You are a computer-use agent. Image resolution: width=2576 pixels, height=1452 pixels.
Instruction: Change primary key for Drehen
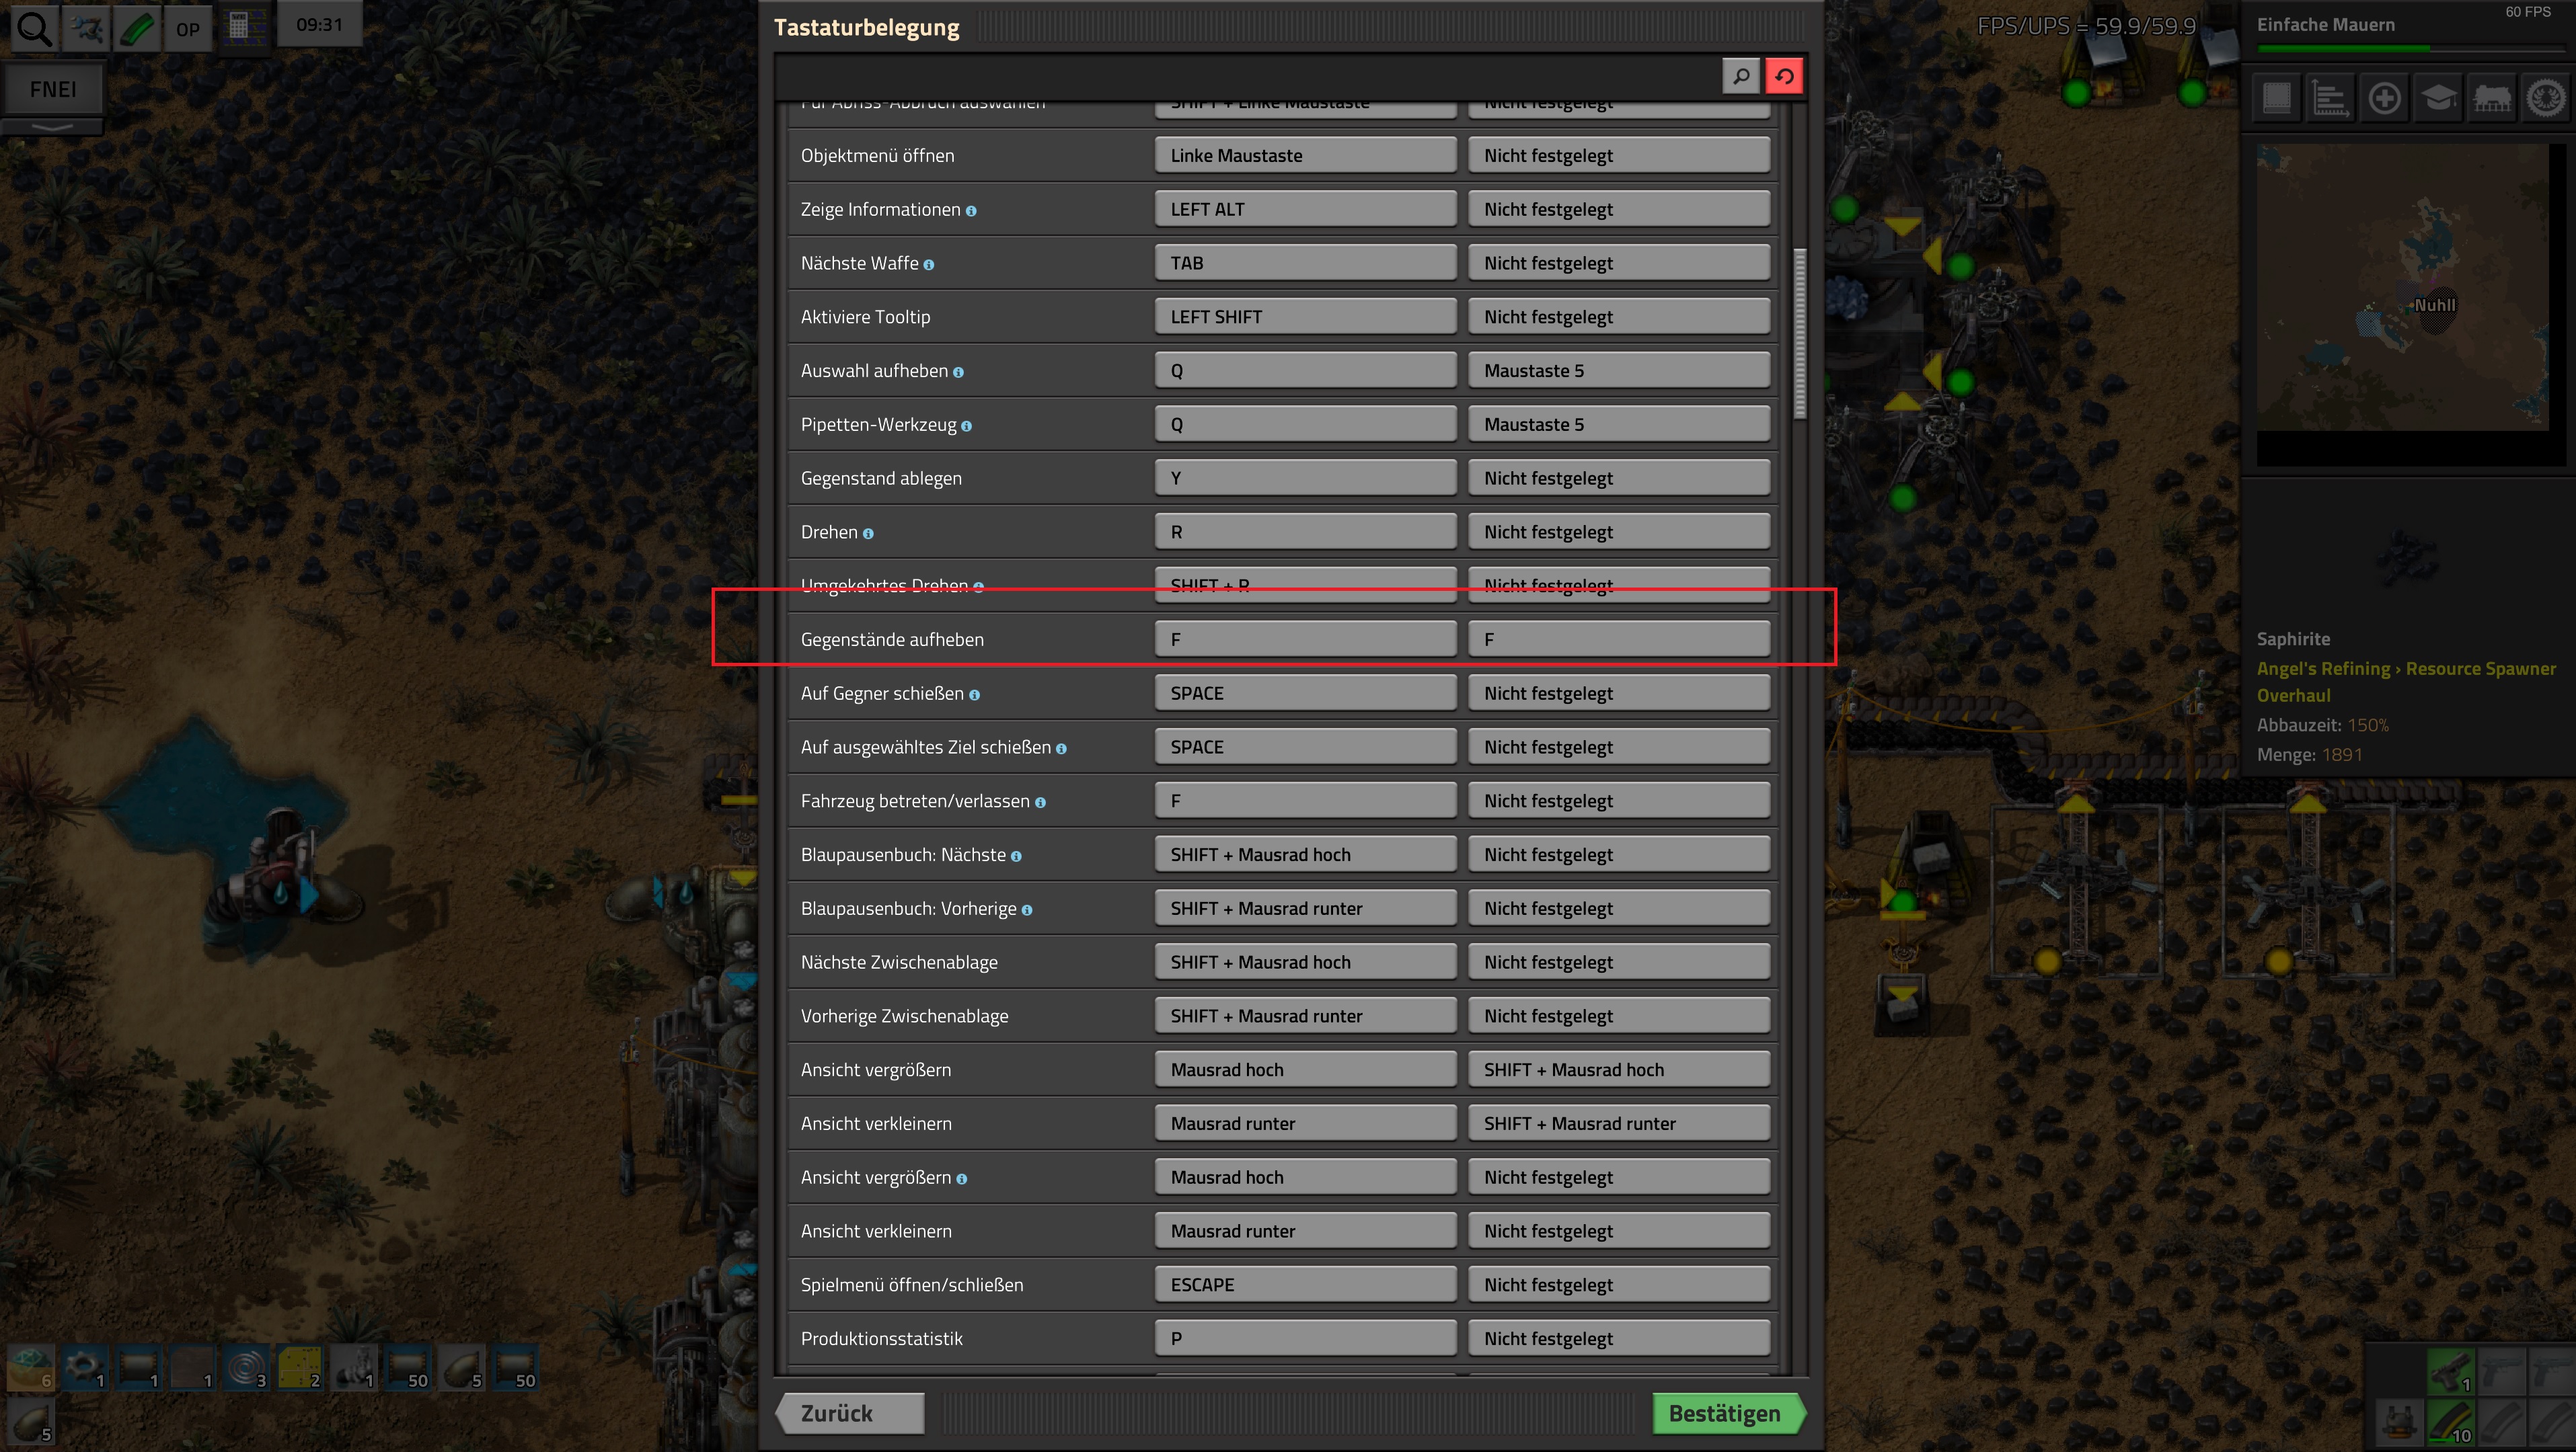[x=1305, y=532]
